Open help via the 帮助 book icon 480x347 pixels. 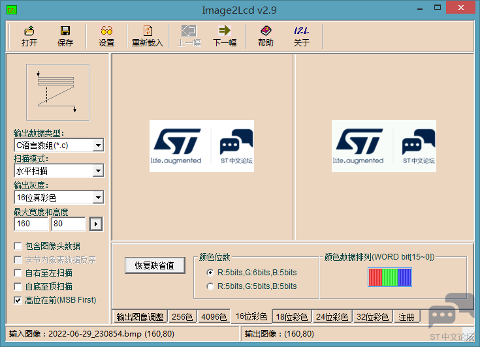[x=266, y=36]
